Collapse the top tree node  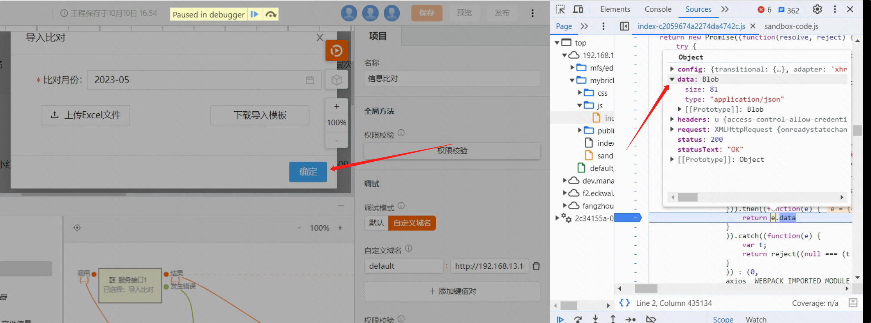tap(557, 43)
